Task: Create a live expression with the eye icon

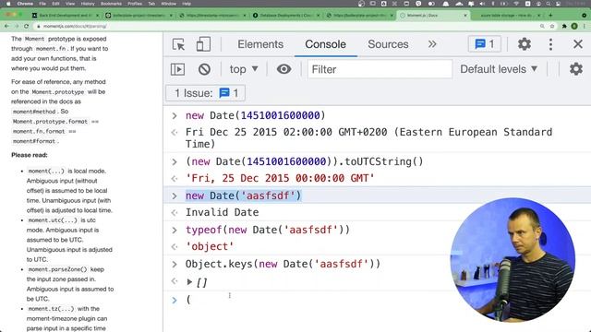Action: [x=283, y=69]
